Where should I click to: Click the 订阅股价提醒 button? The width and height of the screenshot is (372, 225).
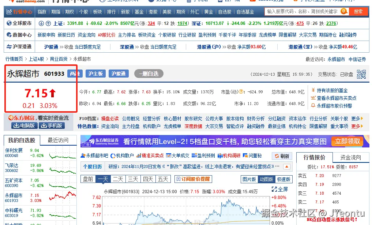coord(193,179)
